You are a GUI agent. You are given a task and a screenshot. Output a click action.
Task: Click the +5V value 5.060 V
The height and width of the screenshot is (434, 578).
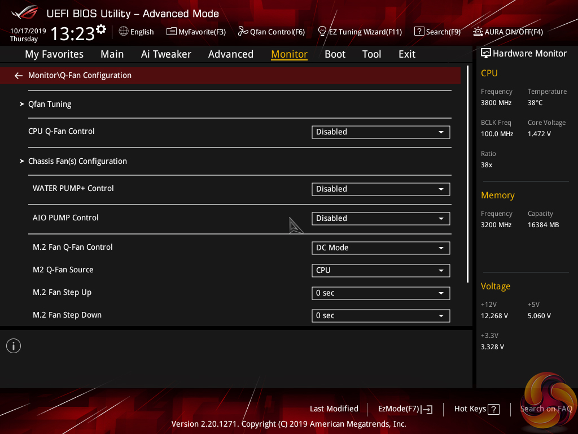coord(539,316)
